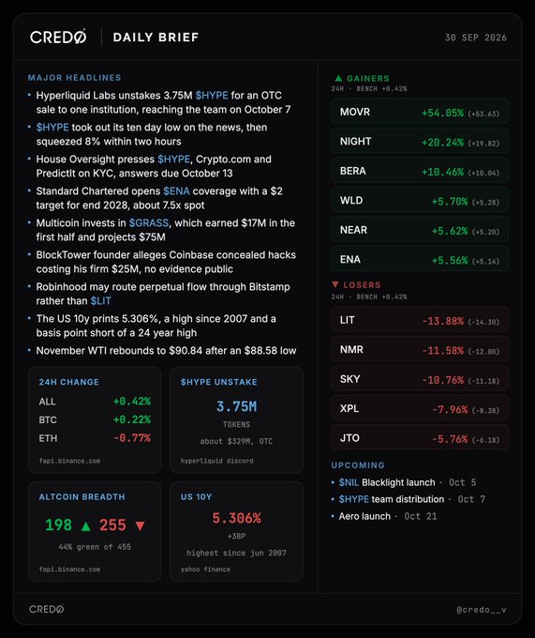Click the US 10Y card title
The image size is (535, 638).
[x=196, y=497]
